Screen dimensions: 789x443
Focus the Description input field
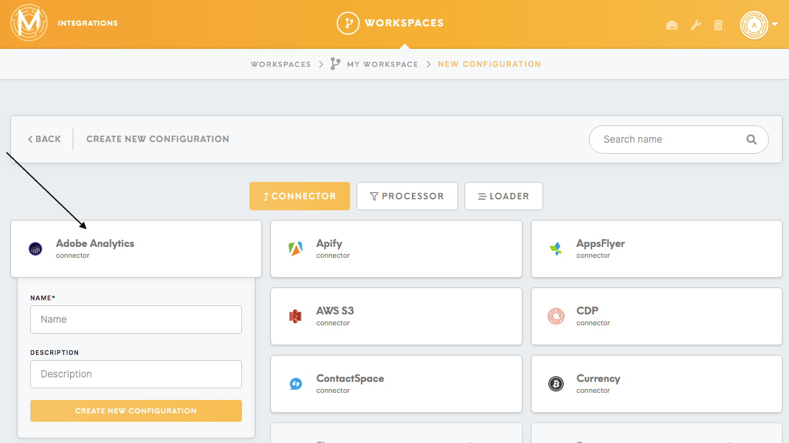point(136,374)
